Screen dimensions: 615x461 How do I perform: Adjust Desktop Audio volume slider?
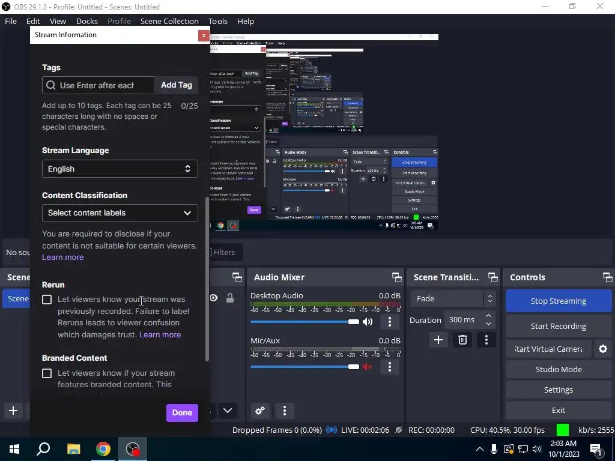coord(304,322)
